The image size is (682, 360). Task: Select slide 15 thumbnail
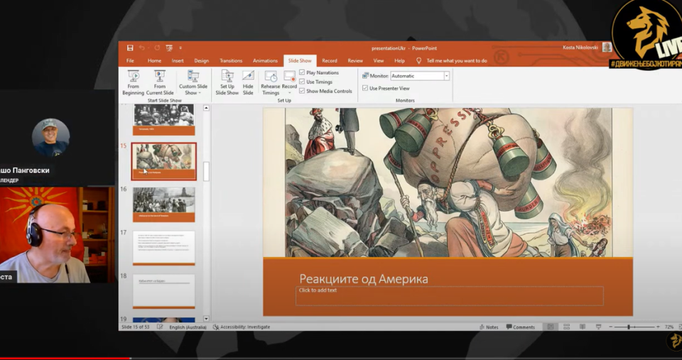tap(163, 161)
